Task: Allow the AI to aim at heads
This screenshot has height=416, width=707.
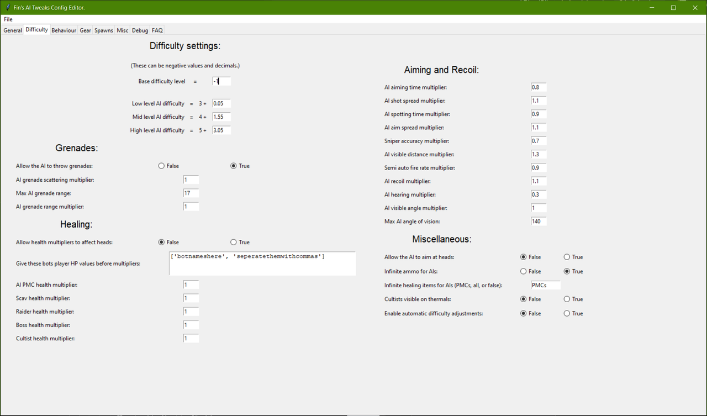Action: click(566, 256)
